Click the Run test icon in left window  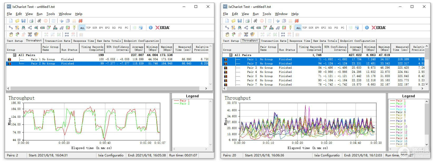[x=39, y=21]
